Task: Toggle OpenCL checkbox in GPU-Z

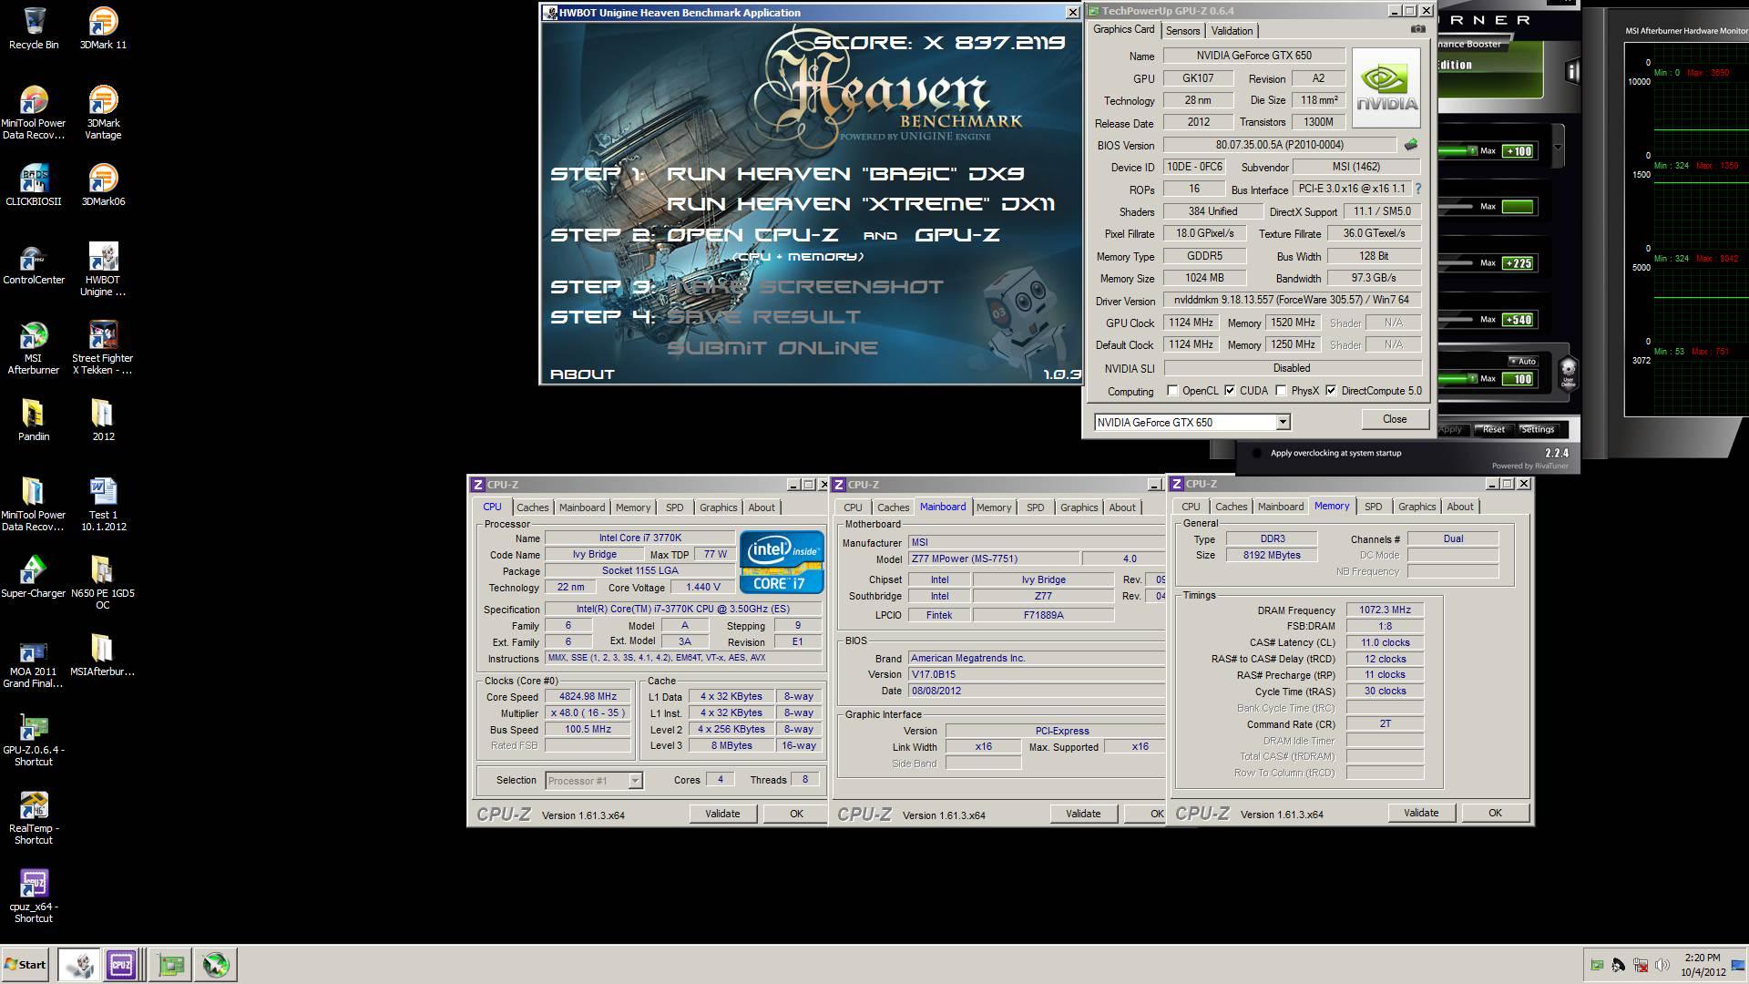Action: pos(1172,391)
